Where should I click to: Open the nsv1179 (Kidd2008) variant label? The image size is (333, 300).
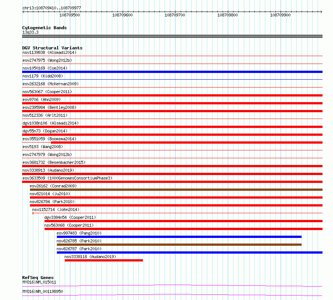43,76
